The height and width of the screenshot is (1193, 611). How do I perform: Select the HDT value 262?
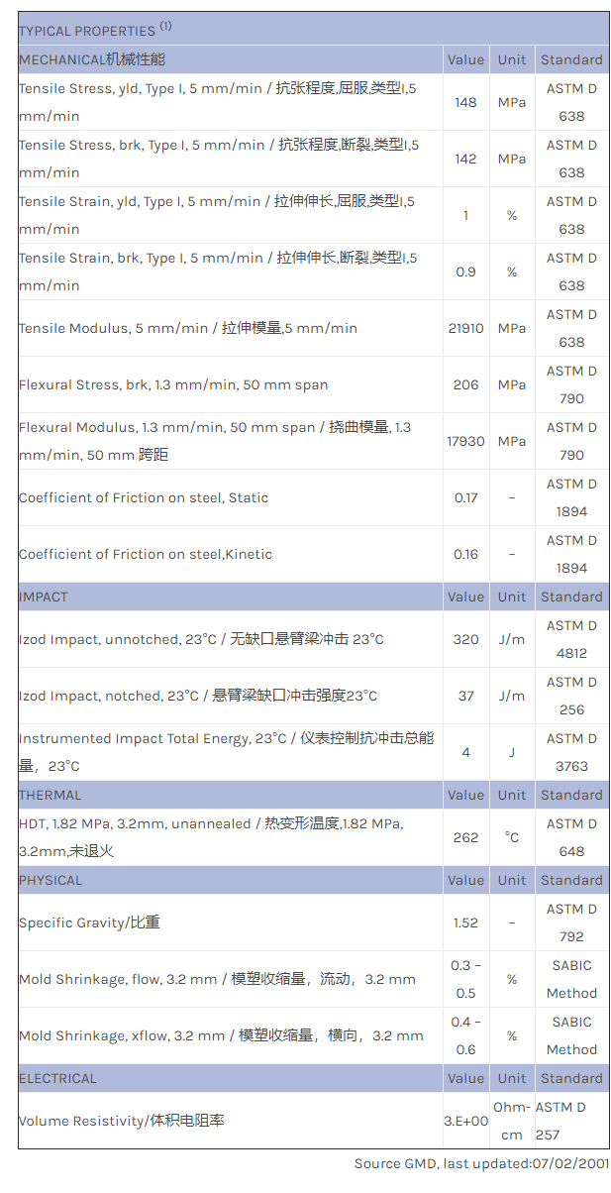(466, 837)
